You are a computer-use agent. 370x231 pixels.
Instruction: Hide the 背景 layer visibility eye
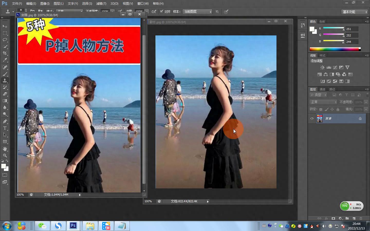(312, 119)
